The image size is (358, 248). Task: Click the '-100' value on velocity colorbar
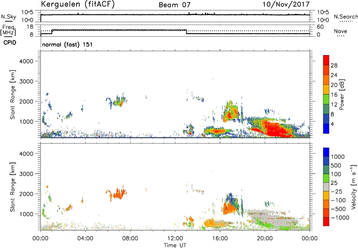pos(338,200)
